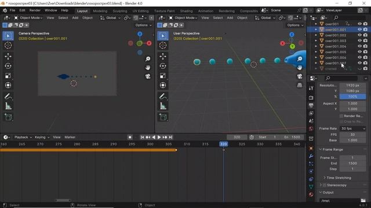Open the Object Data green triangle tab
Screen dimensions: 371x208
pyautogui.click(x=311, y=187)
